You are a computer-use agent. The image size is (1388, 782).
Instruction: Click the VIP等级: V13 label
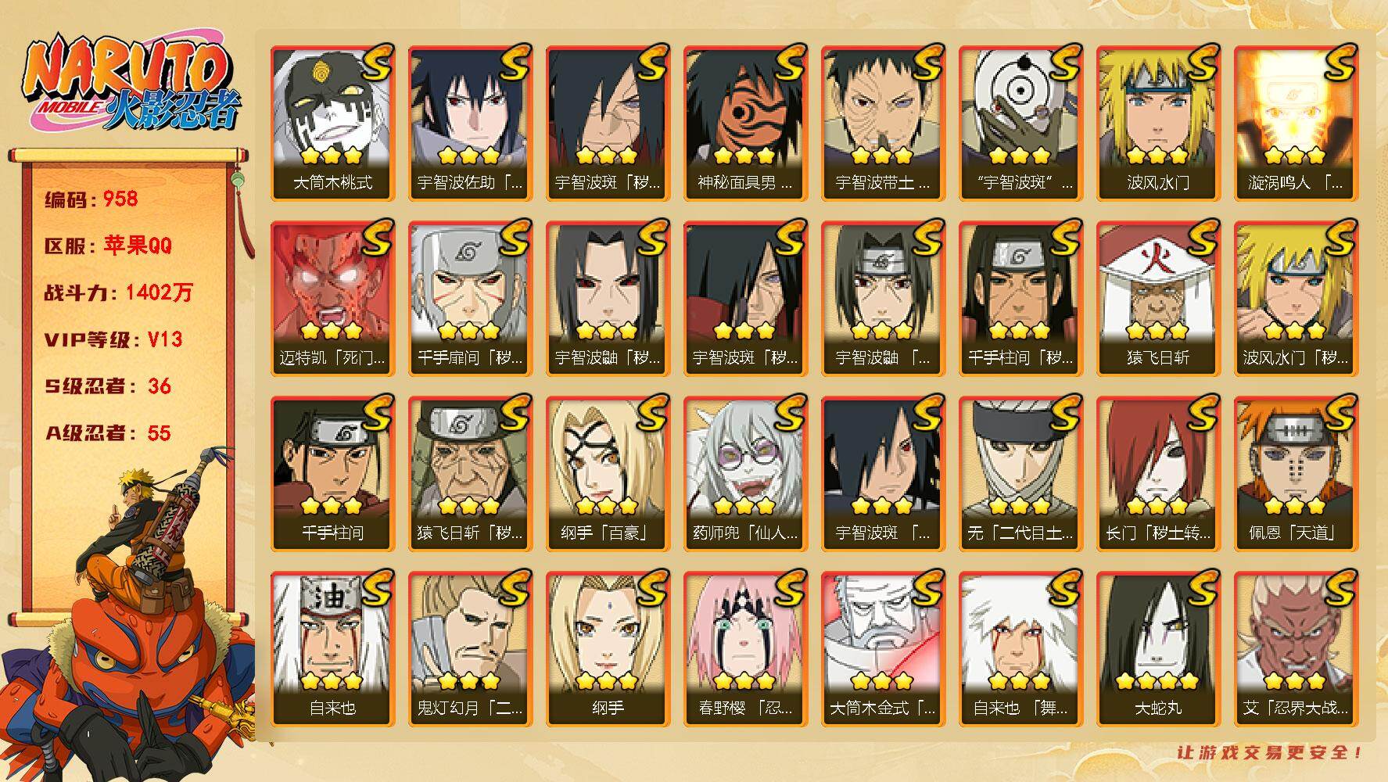coord(113,340)
